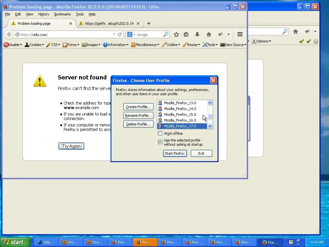This screenshot has height=247, width=329.
Task: Open Web Developer addon icon dropdown arrow
Action: click(x=228, y=34)
